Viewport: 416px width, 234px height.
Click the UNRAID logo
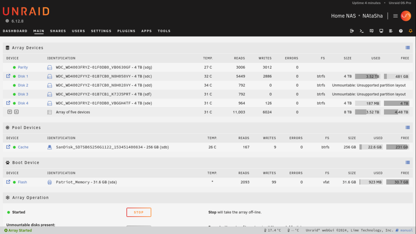26,12
